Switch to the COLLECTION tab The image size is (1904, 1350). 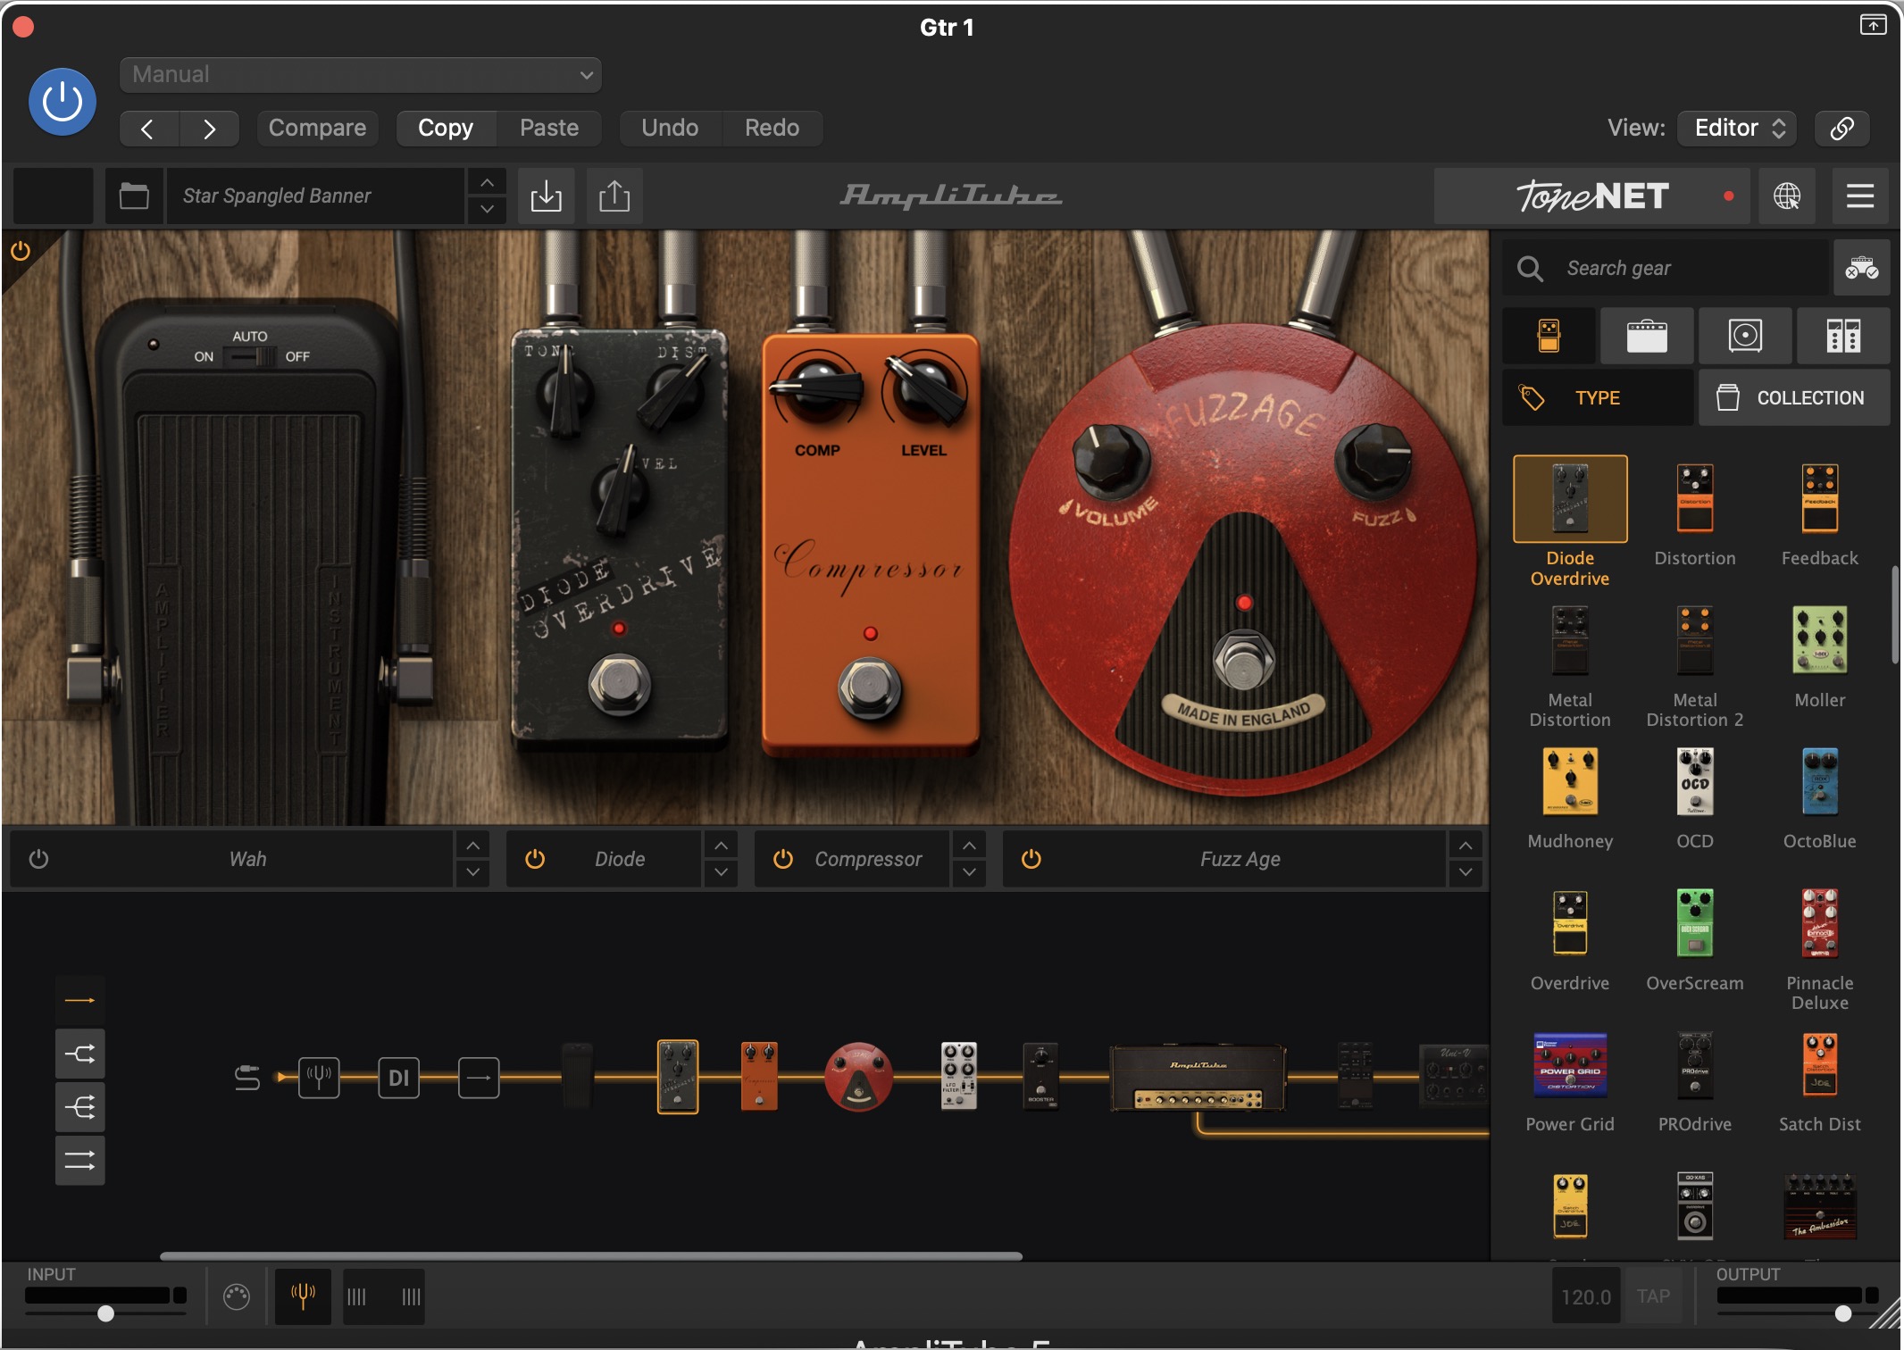tap(1794, 397)
